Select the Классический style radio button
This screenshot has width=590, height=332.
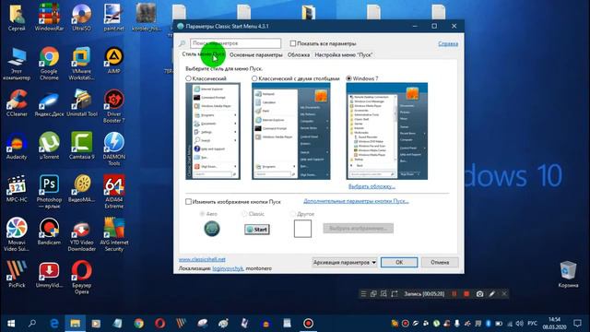click(x=188, y=78)
